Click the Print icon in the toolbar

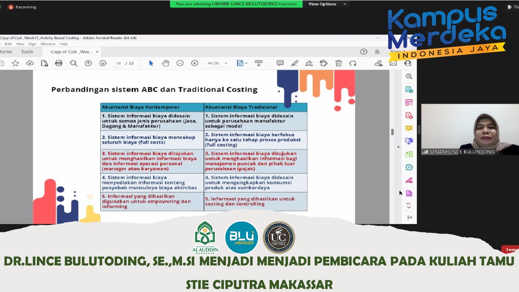(60, 63)
